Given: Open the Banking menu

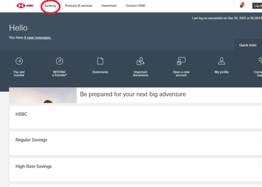Looking at the screenshot, I should point(50,6).
